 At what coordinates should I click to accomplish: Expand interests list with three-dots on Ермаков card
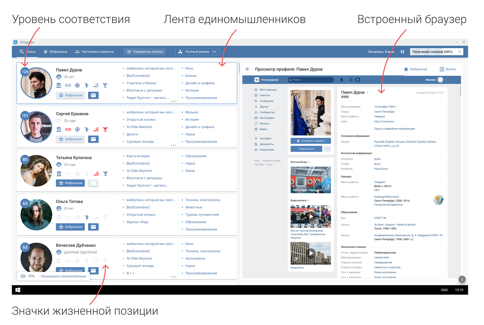coord(174,145)
